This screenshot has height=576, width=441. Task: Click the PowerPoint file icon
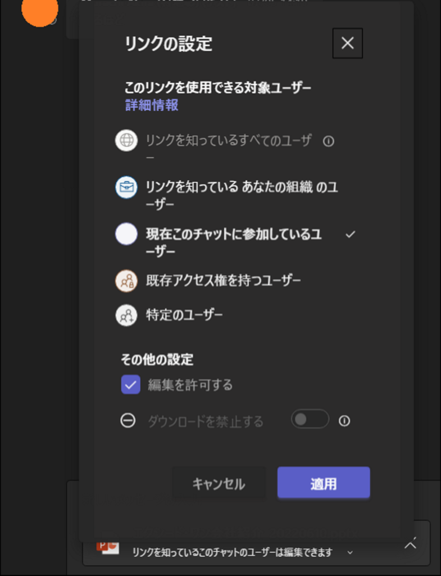(x=108, y=547)
